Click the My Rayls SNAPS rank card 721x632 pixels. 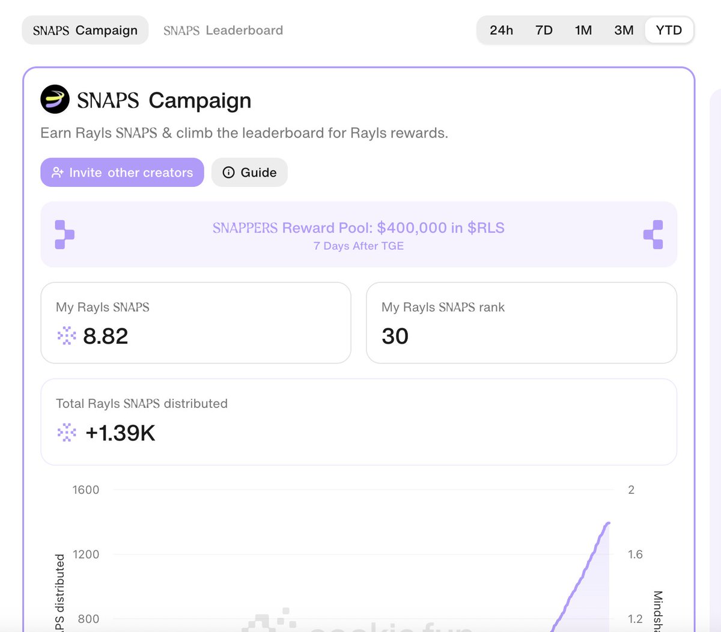[x=521, y=323]
